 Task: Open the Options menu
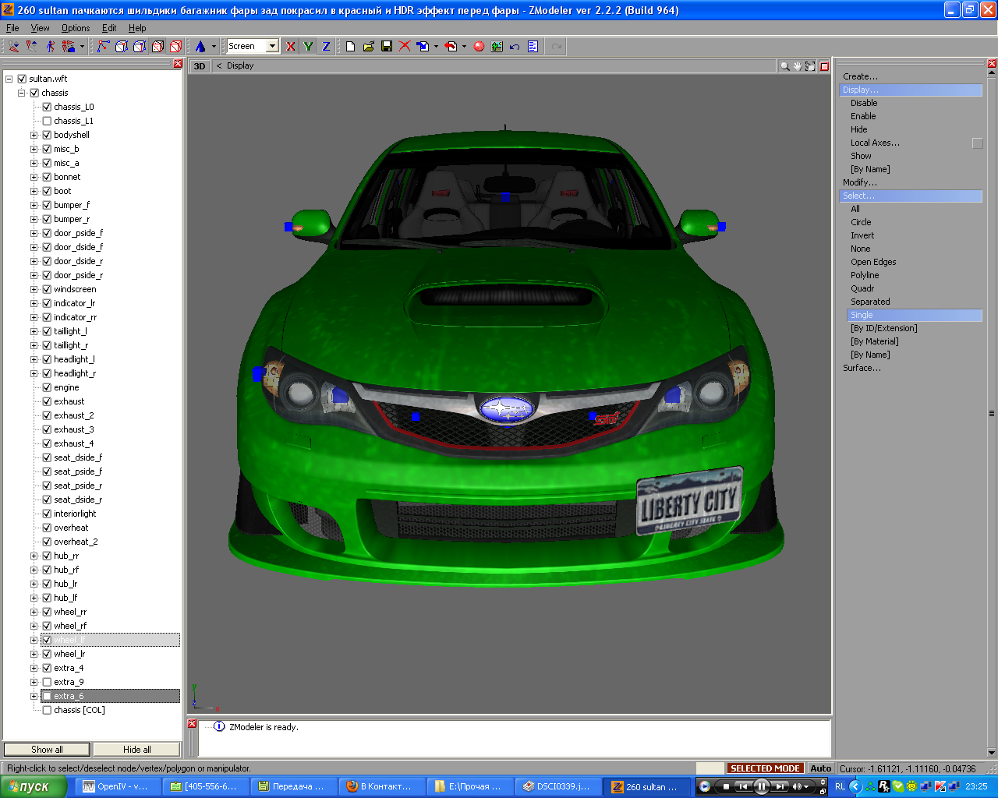pos(76,28)
